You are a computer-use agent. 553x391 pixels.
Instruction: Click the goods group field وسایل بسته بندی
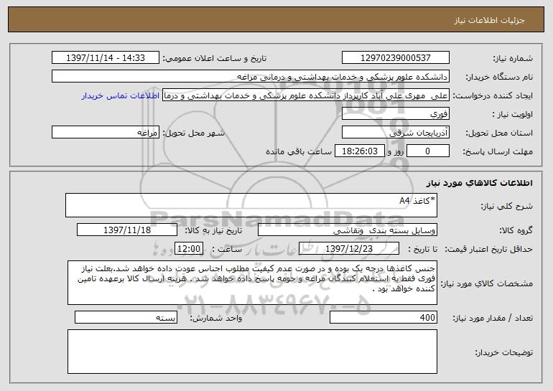pyautogui.click(x=348, y=230)
